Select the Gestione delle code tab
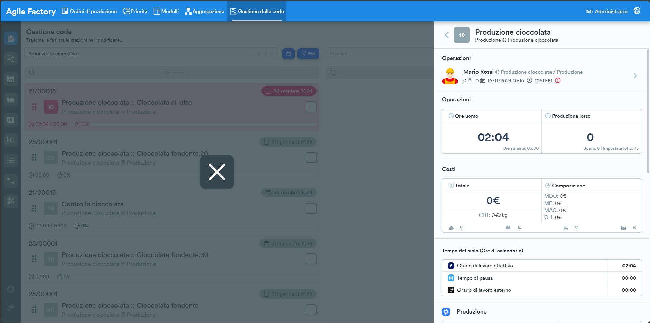Screen dimensions: 650x323 click(257, 11)
